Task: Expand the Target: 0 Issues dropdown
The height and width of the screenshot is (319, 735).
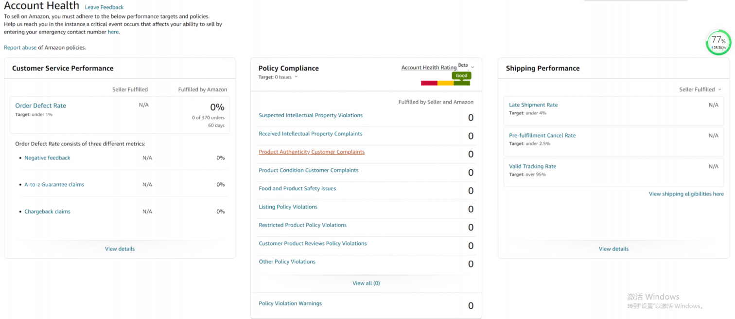Action: tap(278, 77)
